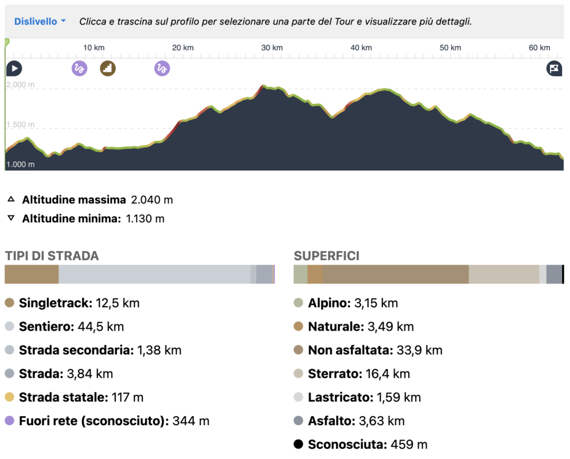Click the Asfalto legend dot
This screenshot has width=570, height=459.
[x=298, y=421]
